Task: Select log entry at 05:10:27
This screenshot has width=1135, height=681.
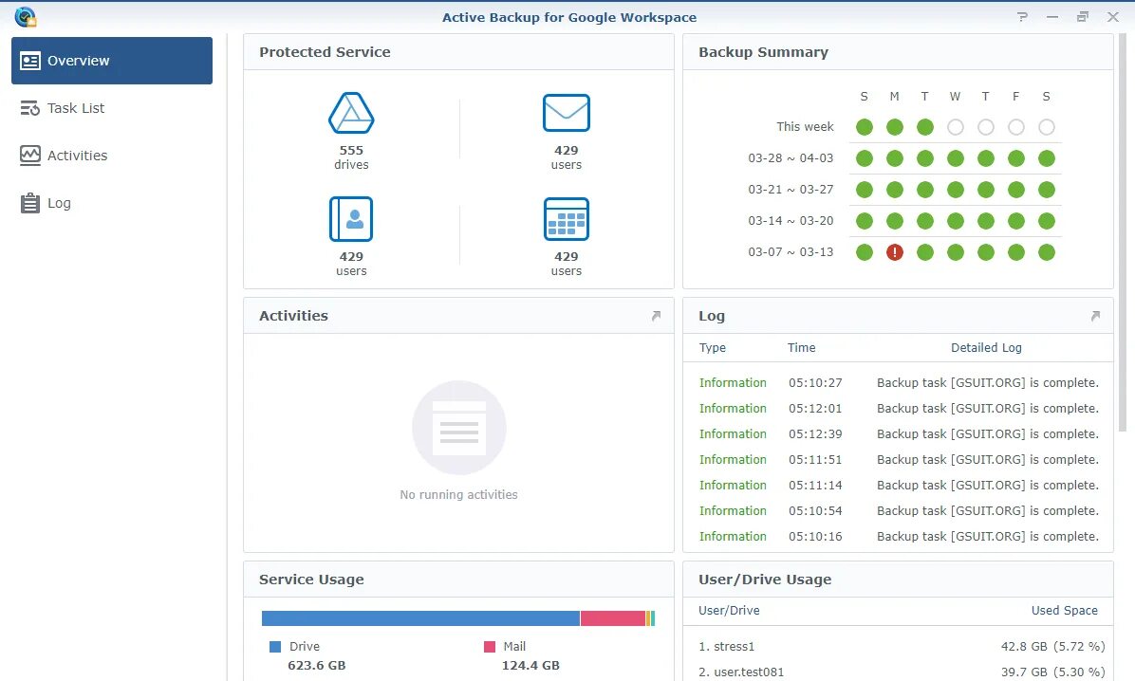Action: click(x=899, y=383)
